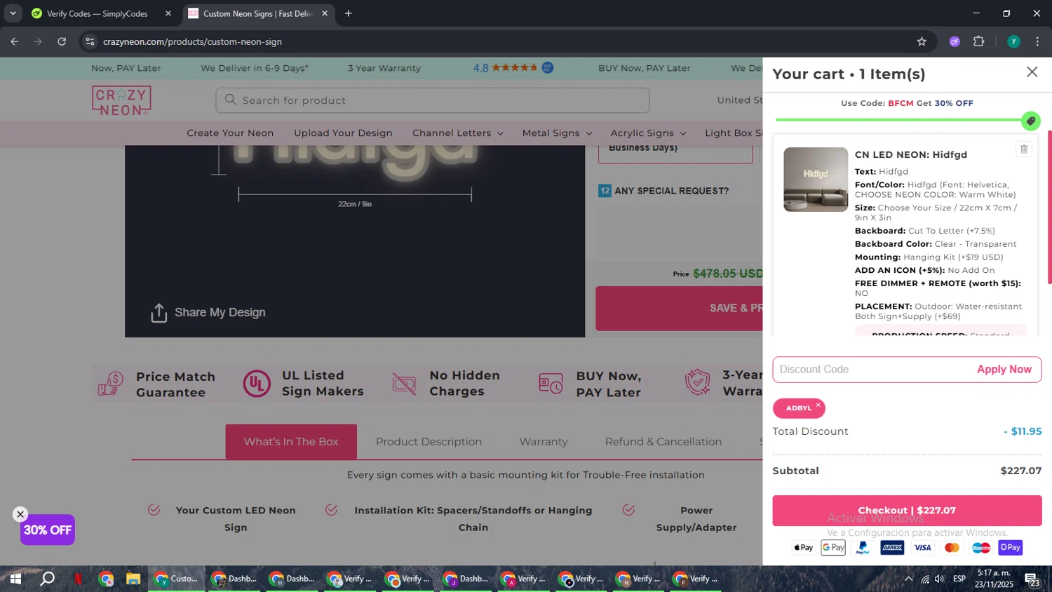Select Maestro payment icon
Viewport: 1052px width, 592px height.
[x=981, y=548]
